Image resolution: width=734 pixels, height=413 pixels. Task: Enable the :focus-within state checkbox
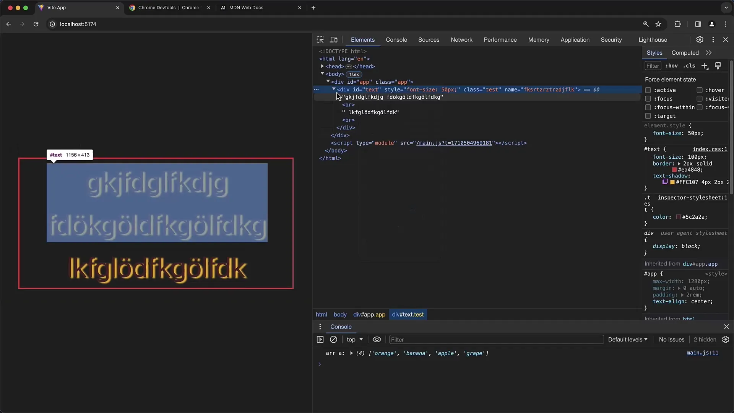coord(648,107)
